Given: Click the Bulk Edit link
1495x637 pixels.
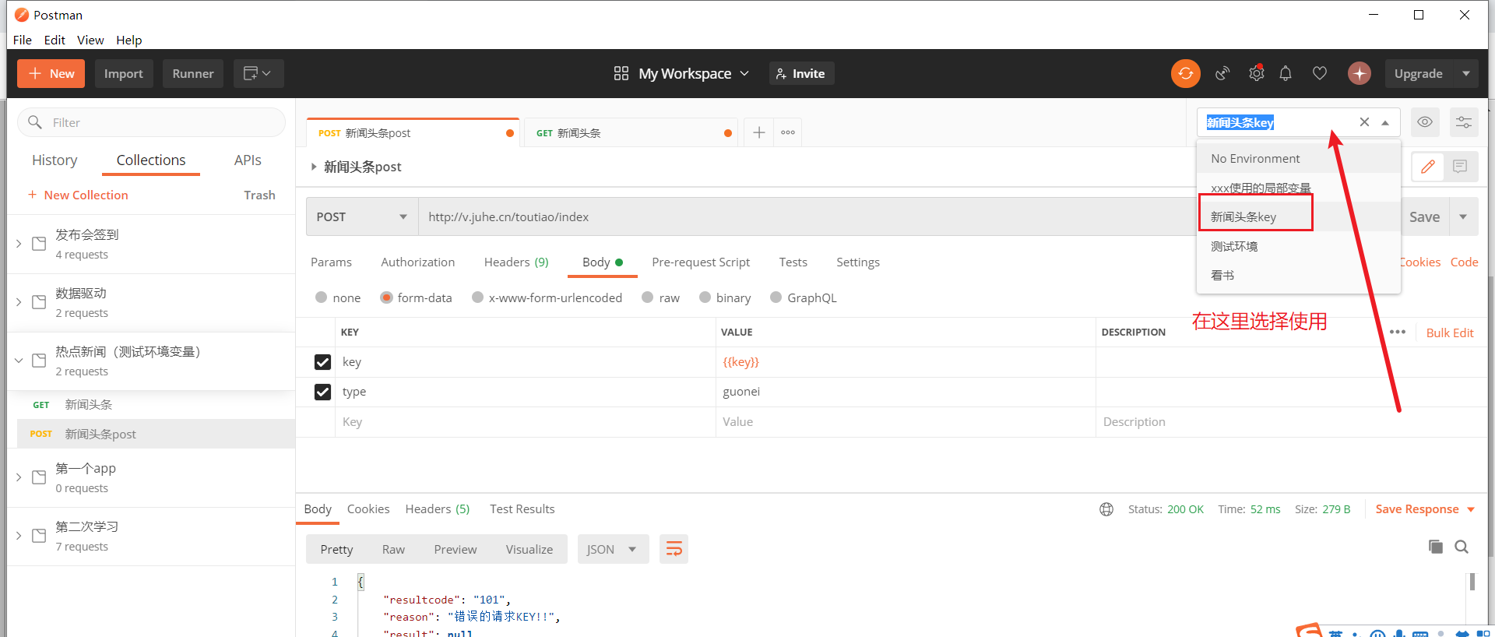Looking at the screenshot, I should coord(1450,333).
